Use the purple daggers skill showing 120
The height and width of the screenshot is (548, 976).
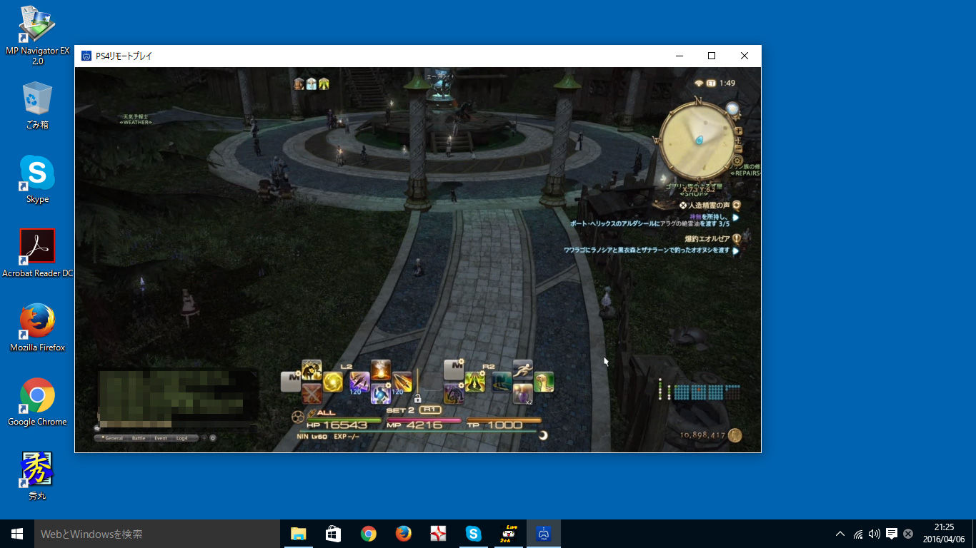(359, 382)
